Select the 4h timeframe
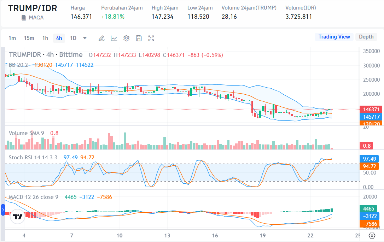Image resolution: width=384 pixels, height=242 pixels. (59, 38)
